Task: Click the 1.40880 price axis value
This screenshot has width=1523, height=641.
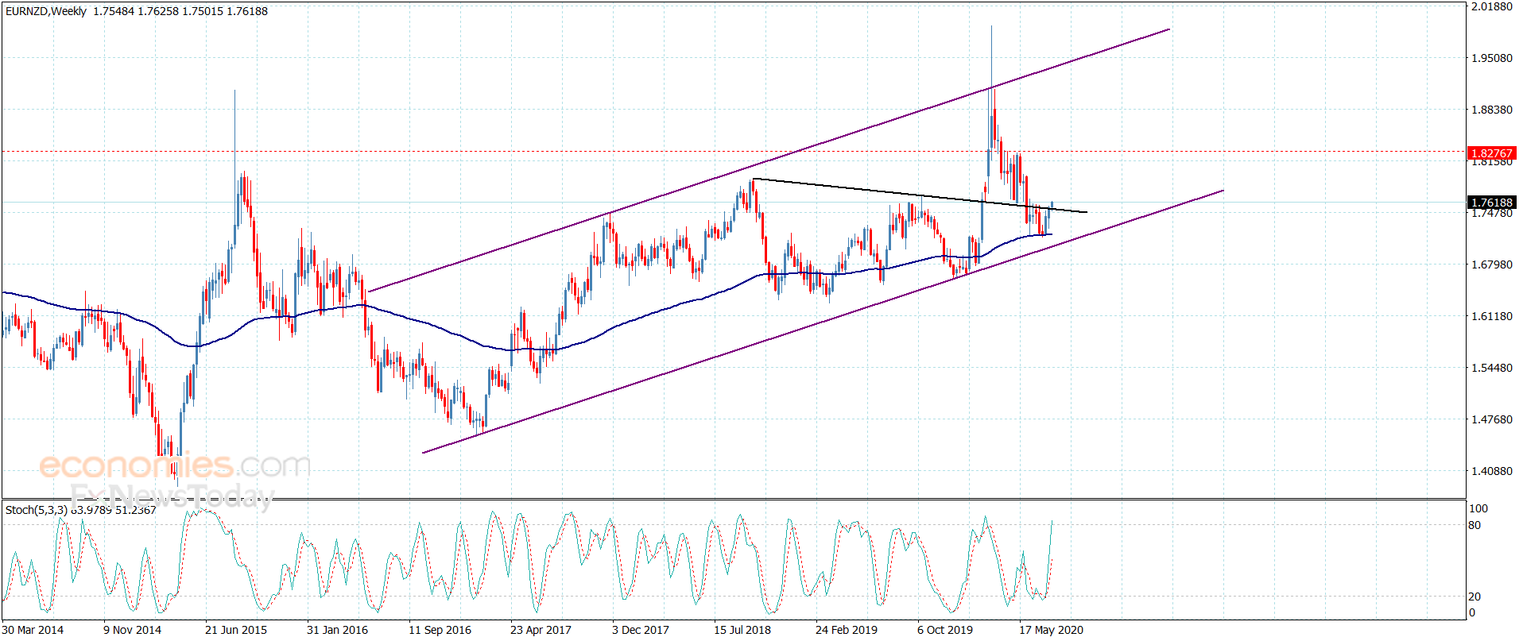Action: (x=1492, y=471)
